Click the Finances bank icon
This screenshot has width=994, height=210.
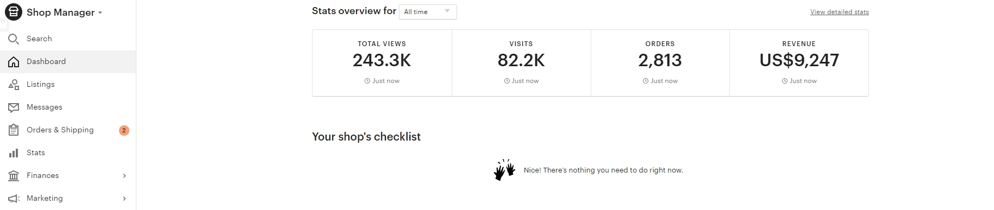[14, 176]
